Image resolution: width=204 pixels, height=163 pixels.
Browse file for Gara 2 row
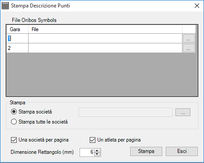tap(189, 48)
